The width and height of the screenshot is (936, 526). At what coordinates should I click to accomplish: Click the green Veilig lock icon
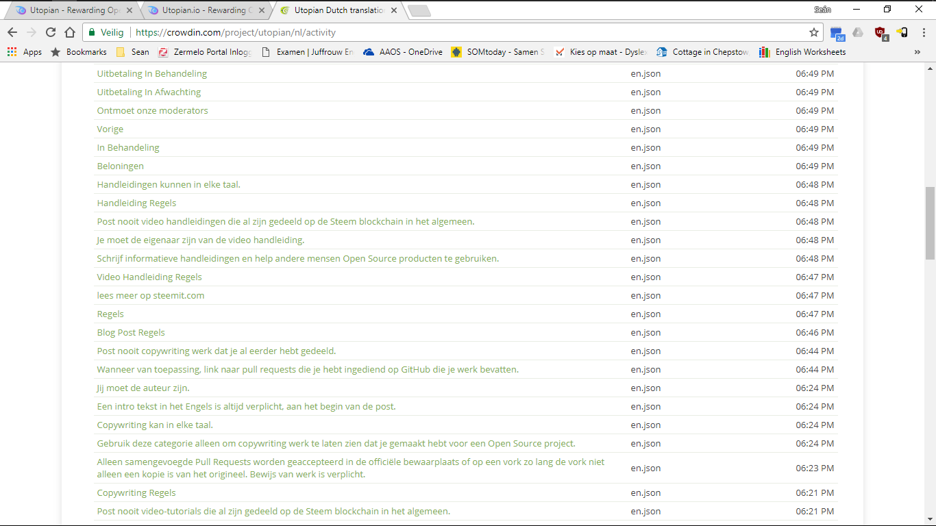(x=93, y=32)
